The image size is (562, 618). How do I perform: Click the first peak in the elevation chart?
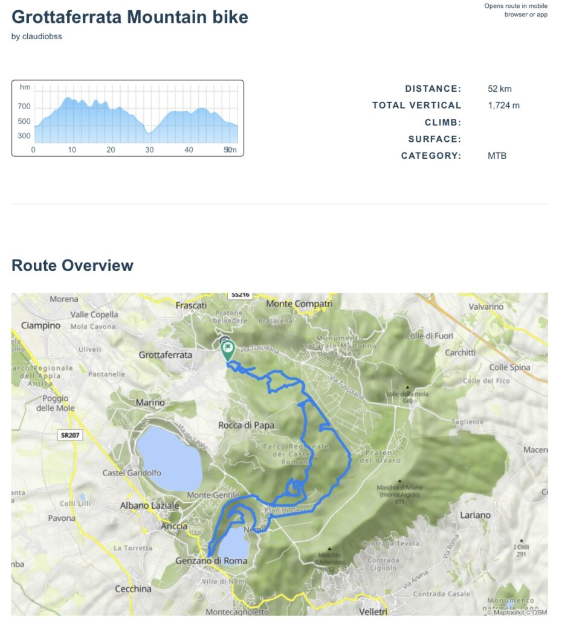(x=68, y=98)
